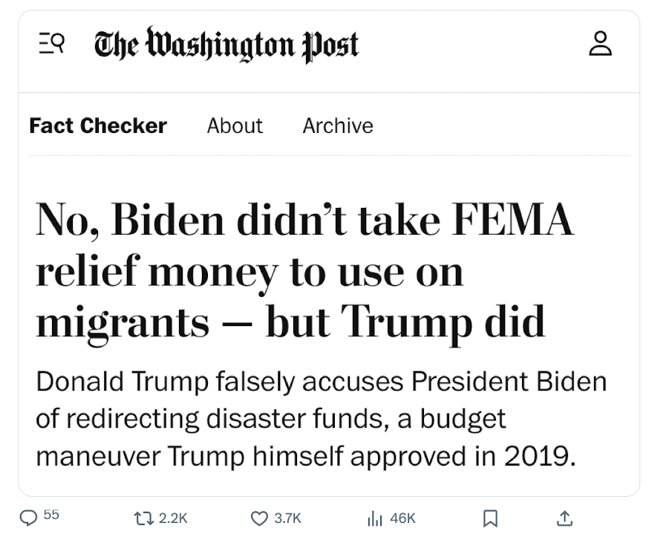Click the 3.7K likes count
Screen dimensions: 649x554
287,518
